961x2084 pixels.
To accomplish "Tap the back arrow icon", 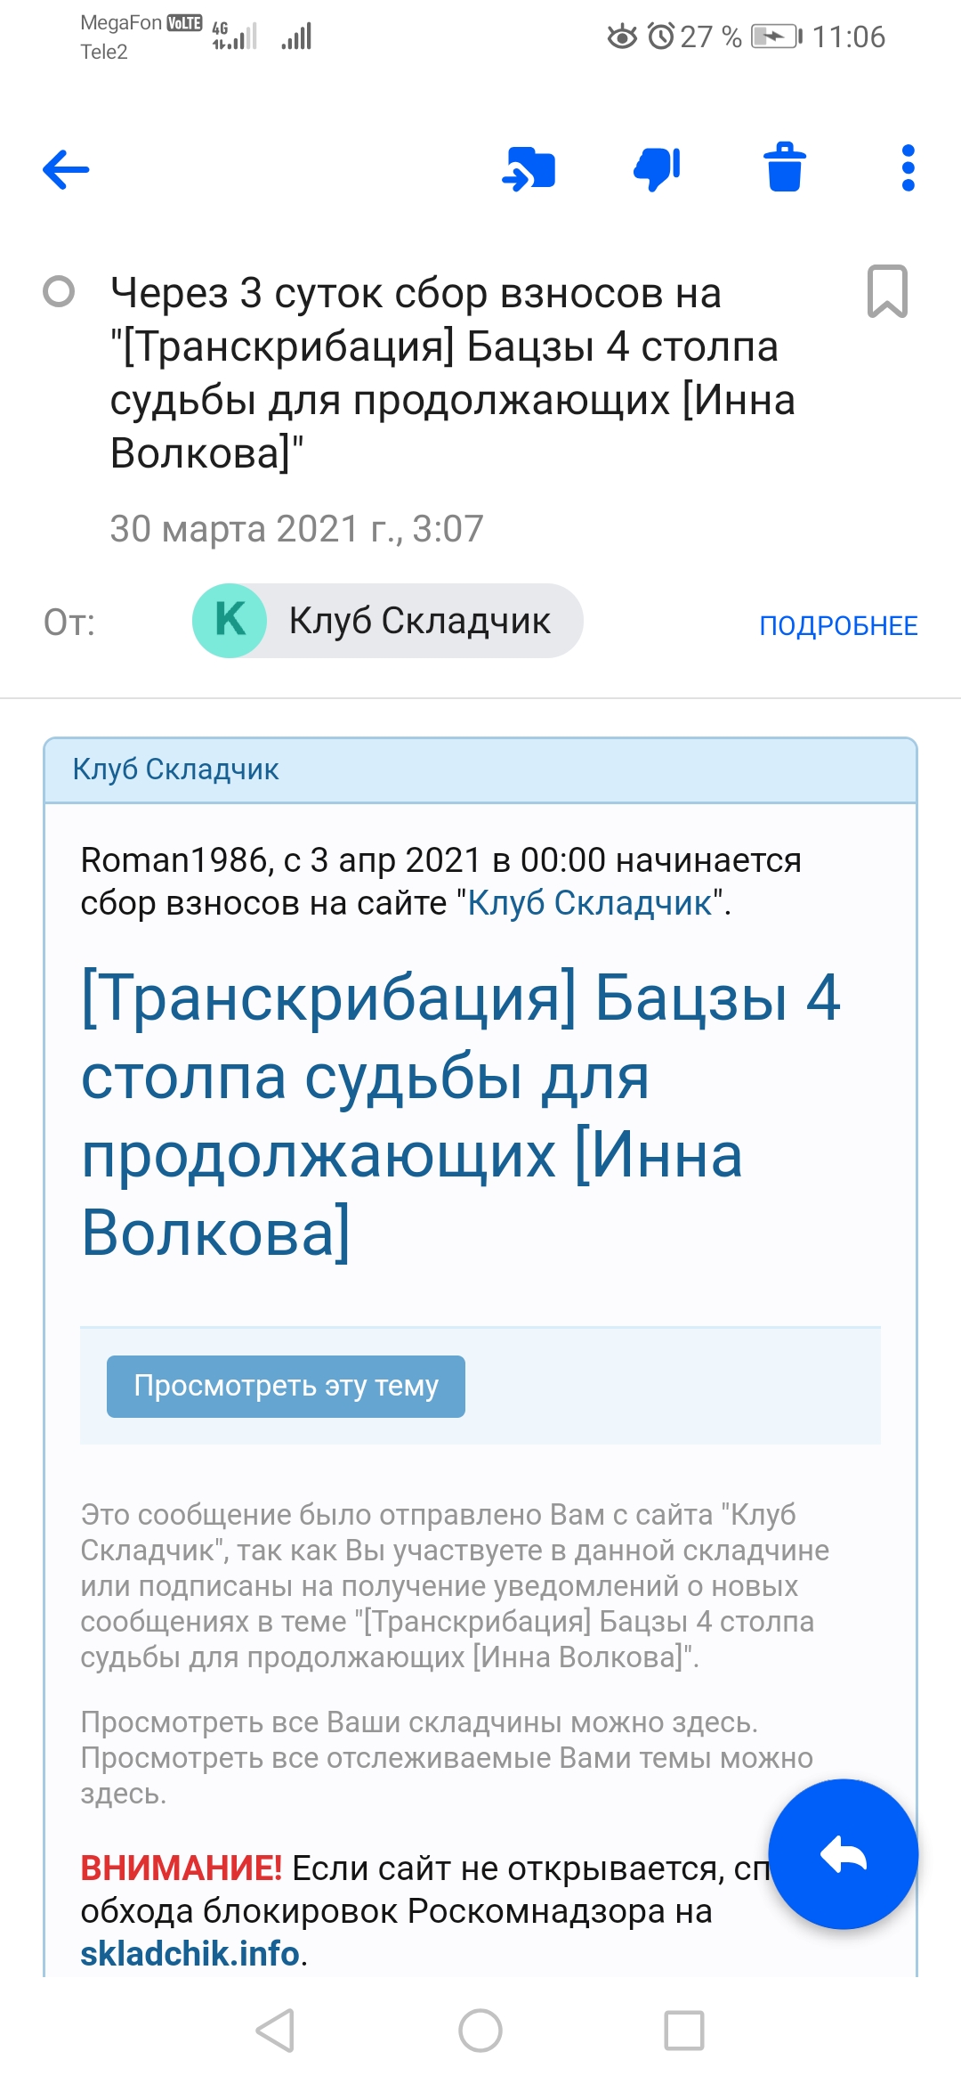I will [66, 169].
